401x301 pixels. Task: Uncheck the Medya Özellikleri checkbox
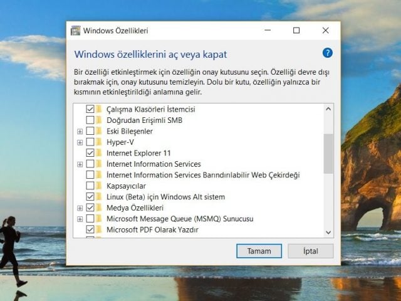tap(90, 208)
